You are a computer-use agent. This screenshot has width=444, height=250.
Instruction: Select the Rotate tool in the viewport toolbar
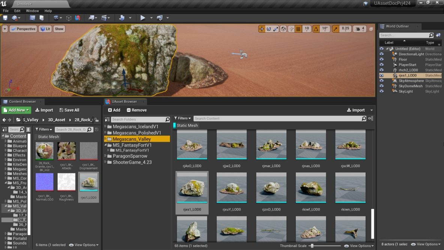point(268,29)
